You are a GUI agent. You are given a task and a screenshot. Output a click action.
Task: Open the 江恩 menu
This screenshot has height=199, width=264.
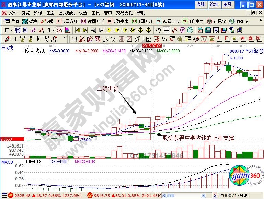[50, 13]
